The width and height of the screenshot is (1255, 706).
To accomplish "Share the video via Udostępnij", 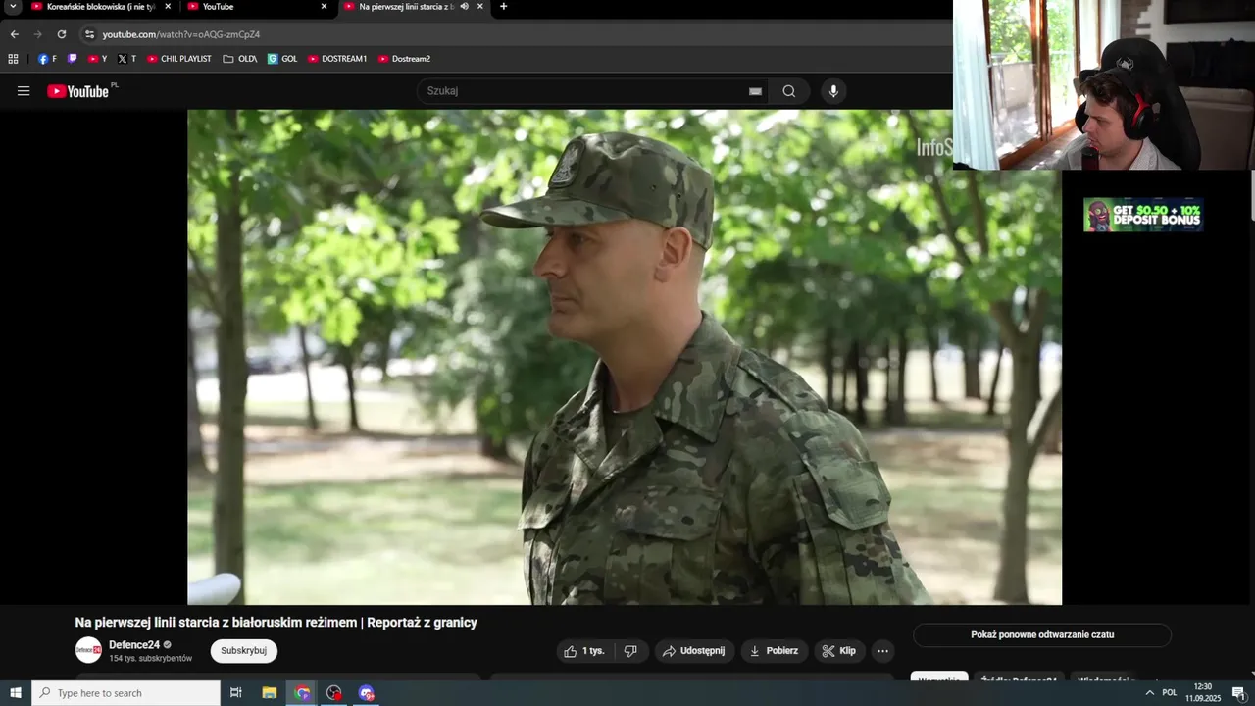I will click(694, 651).
